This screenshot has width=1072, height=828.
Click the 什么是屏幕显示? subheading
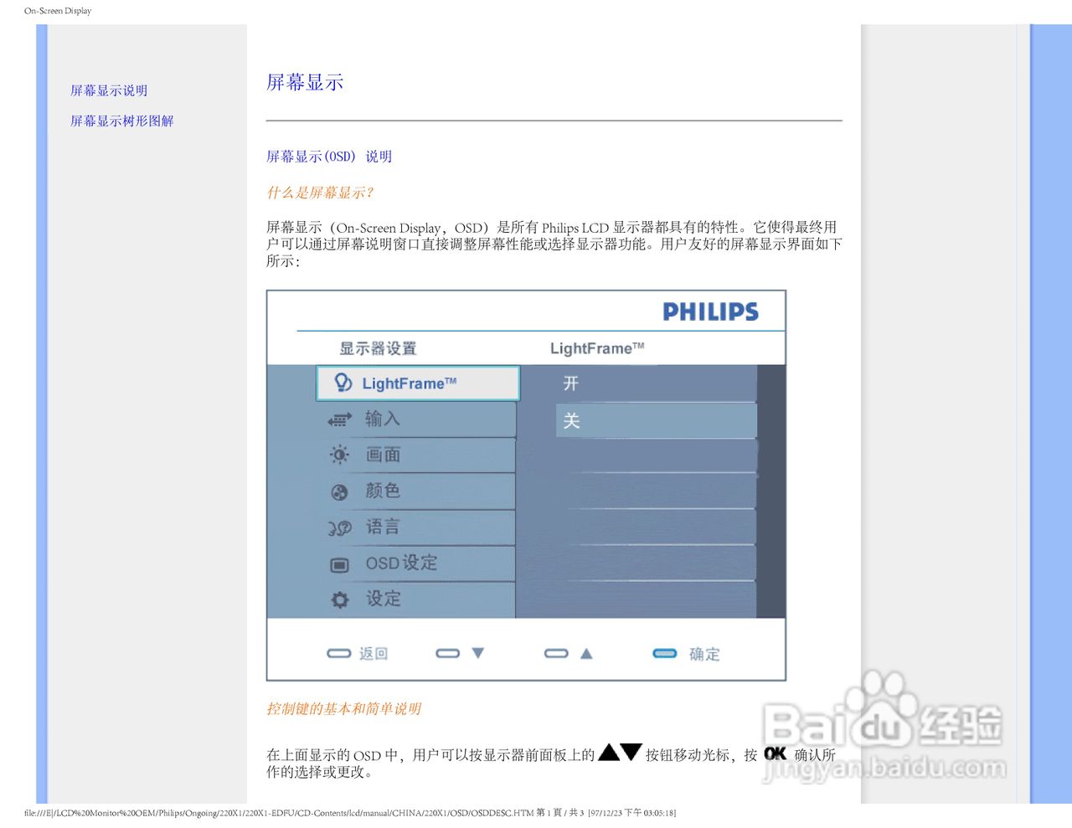coord(320,193)
